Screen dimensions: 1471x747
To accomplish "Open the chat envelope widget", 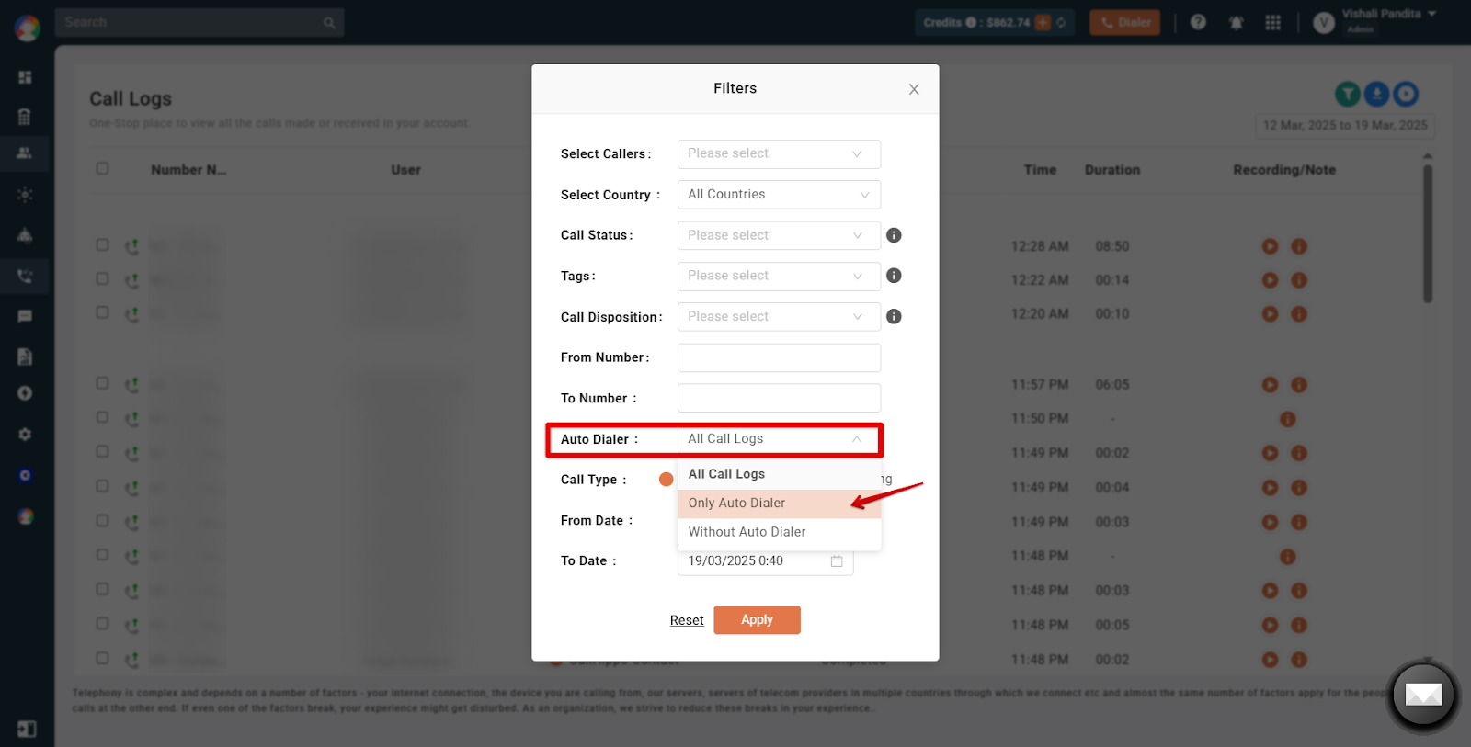I will (1423, 696).
